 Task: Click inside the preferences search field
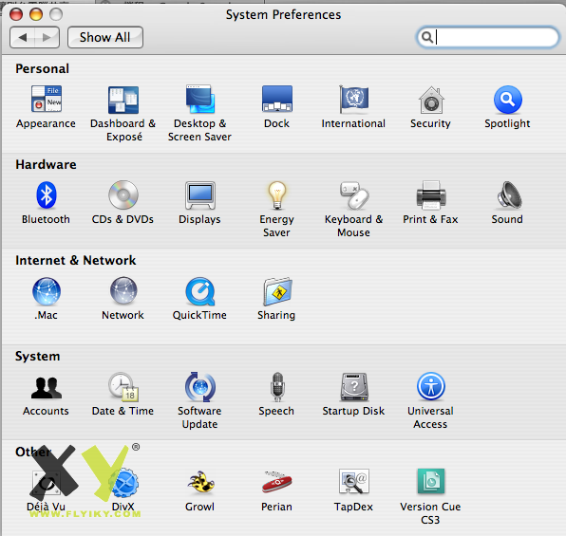pyautogui.click(x=488, y=37)
